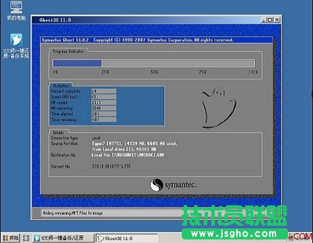This screenshot has height=243, width=313.
Task: Select the Time remaining value box
Action: 104,119
